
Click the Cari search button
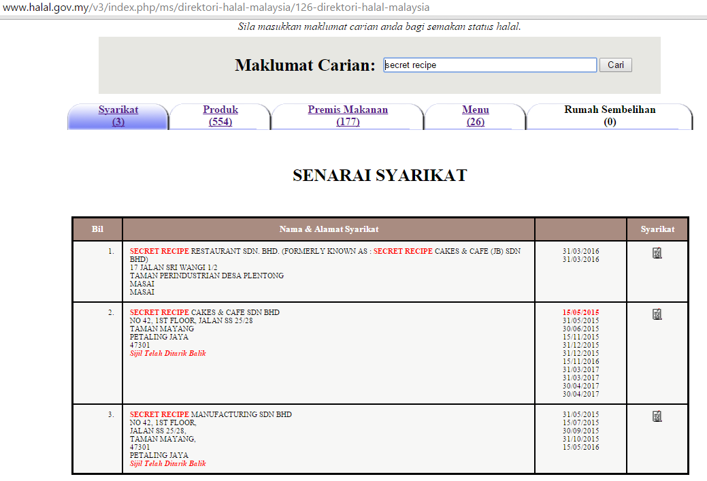point(615,65)
